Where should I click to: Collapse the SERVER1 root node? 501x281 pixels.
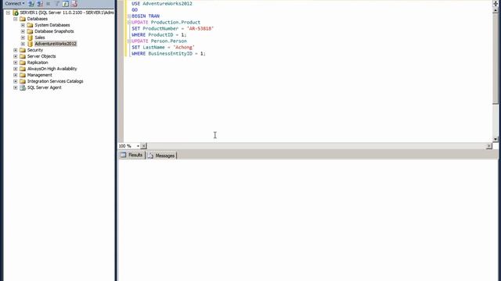(8, 12)
